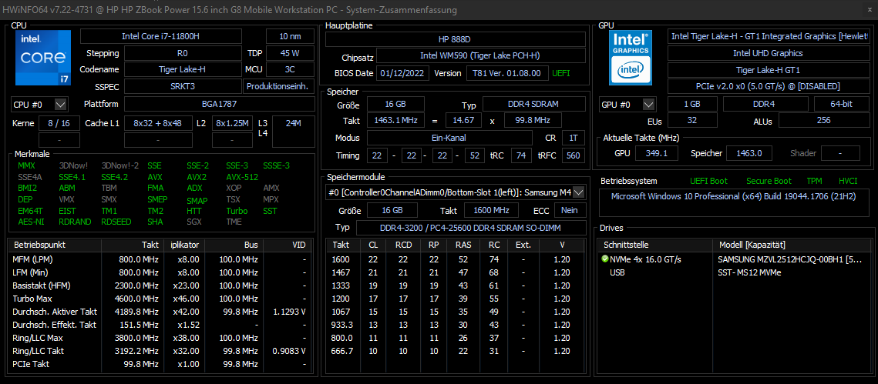Click the ALUs value 256

tap(824, 120)
